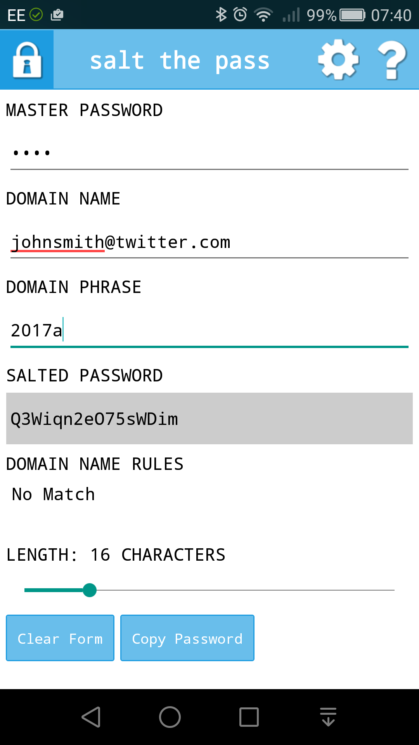Tap the alarm clock status icon
Image resolution: width=419 pixels, height=745 pixels.
click(x=240, y=15)
